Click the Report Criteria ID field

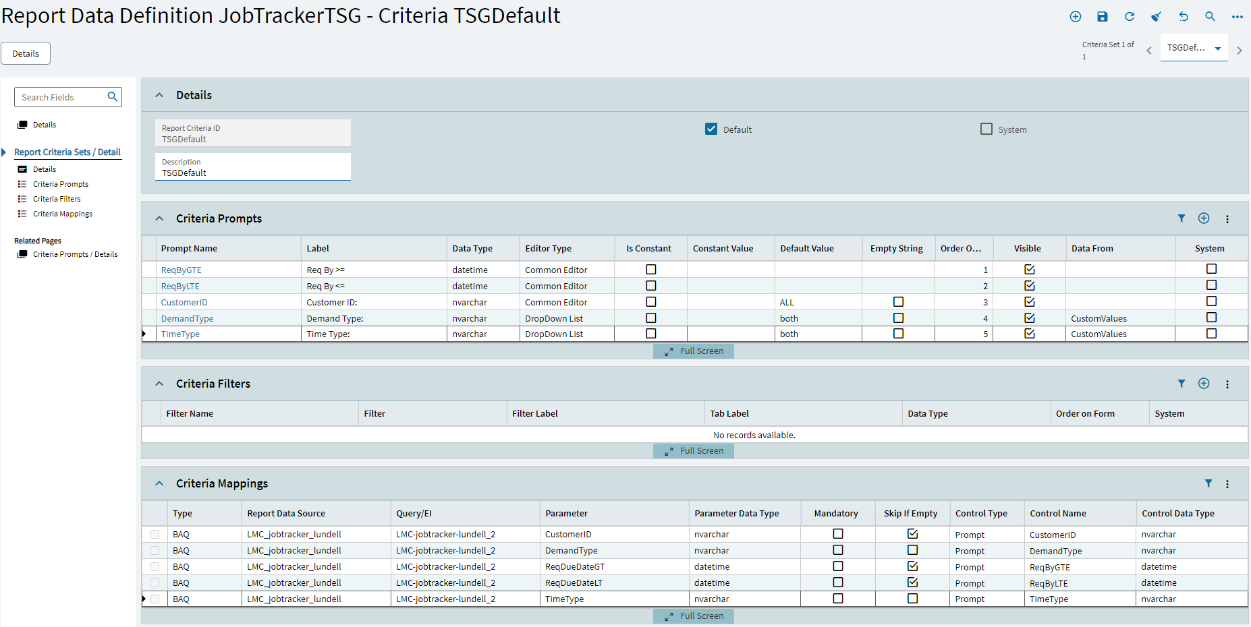253,133
